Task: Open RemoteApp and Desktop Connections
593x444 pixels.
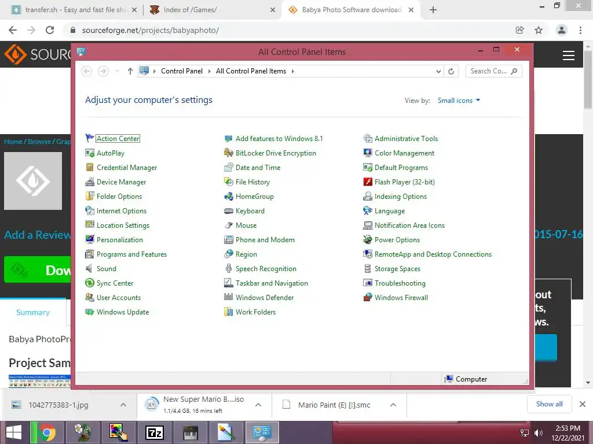Action: click(433, 254)
